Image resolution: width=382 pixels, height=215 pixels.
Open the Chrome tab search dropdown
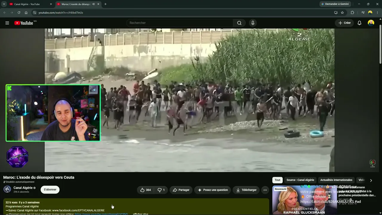[4, 4]
